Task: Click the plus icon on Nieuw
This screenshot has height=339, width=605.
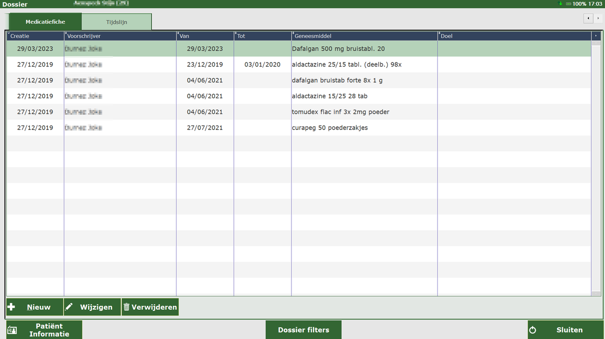Action: click(12, 307)
